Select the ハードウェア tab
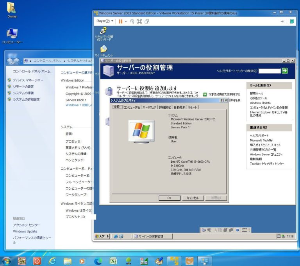This screenshot has height=266, width=300. click(149, 107)
